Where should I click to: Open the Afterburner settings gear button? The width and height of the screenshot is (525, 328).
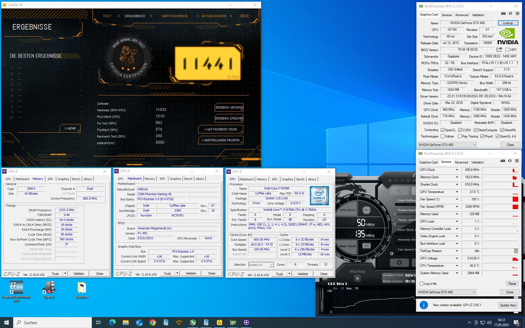pyautogui.click(x=399, y=263)
